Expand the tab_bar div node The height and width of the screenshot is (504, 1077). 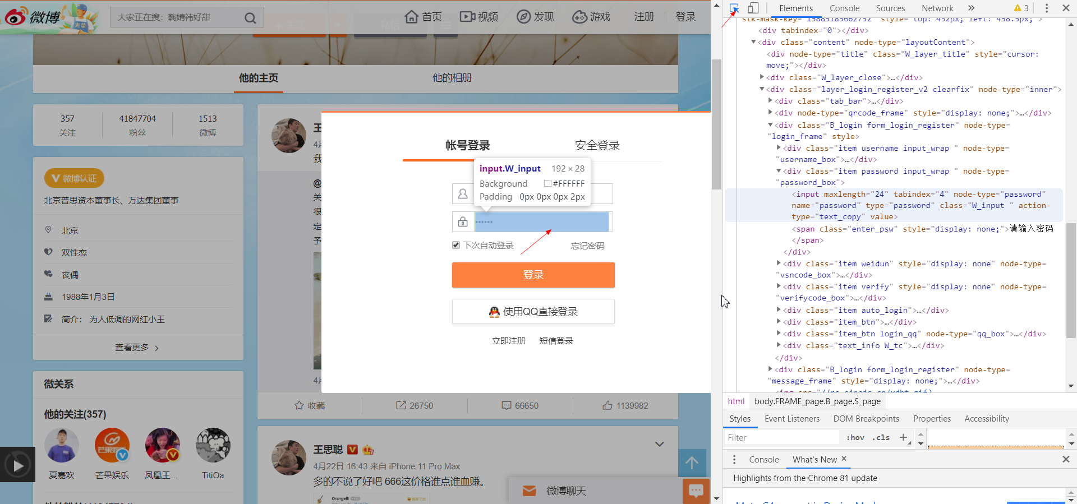click(x=770, y=100)
